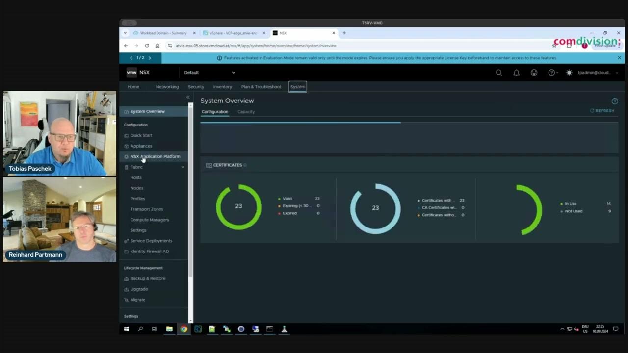Toggle the light/dark theme sun icon
The image size is (628, 353).
tap(569, 73)
